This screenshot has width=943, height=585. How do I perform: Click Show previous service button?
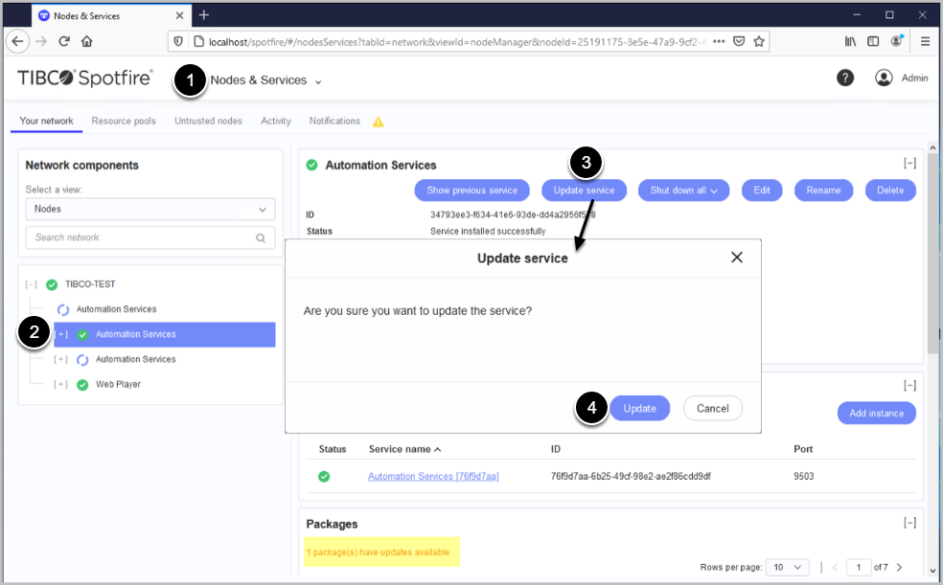[x=472, y=191]
